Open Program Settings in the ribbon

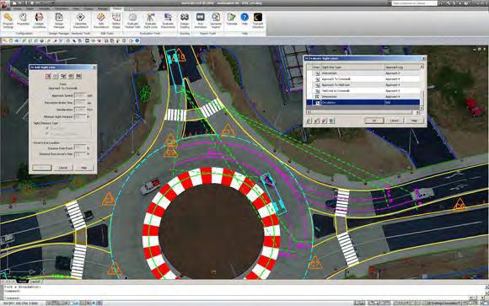[8, 21]
